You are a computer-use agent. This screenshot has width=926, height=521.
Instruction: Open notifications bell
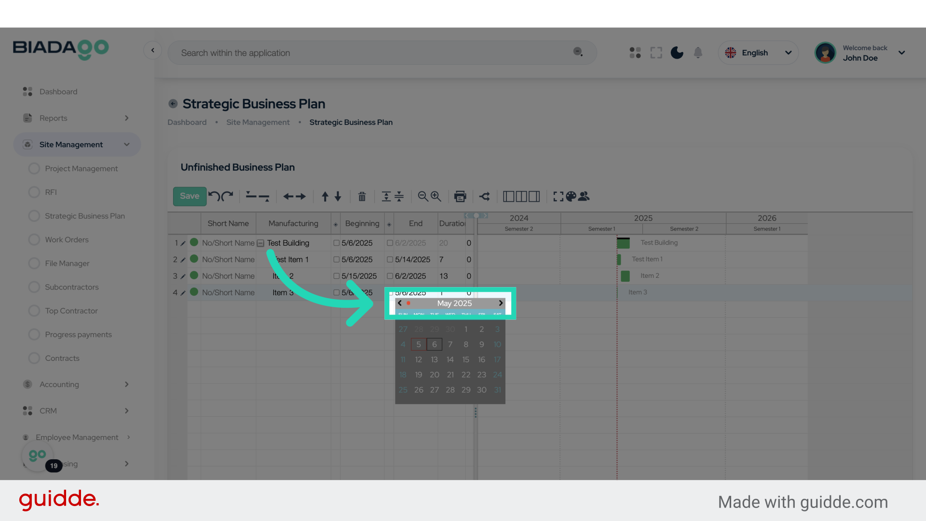click(x=698, y=53)
